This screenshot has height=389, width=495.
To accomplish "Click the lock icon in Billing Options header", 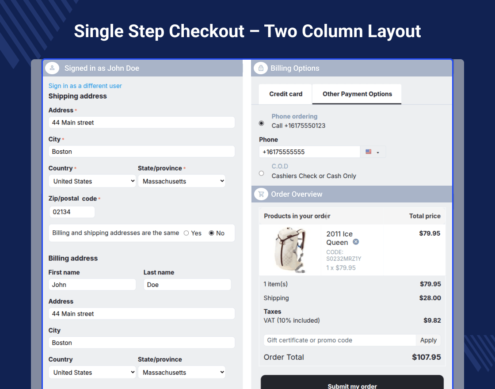I will click(261, 68).
